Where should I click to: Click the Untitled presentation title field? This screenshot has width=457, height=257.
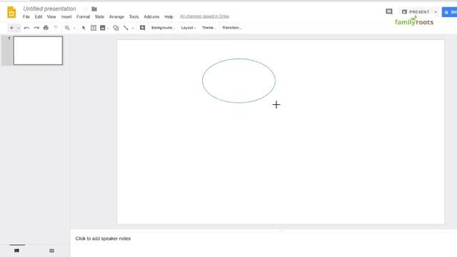(49, 9)
